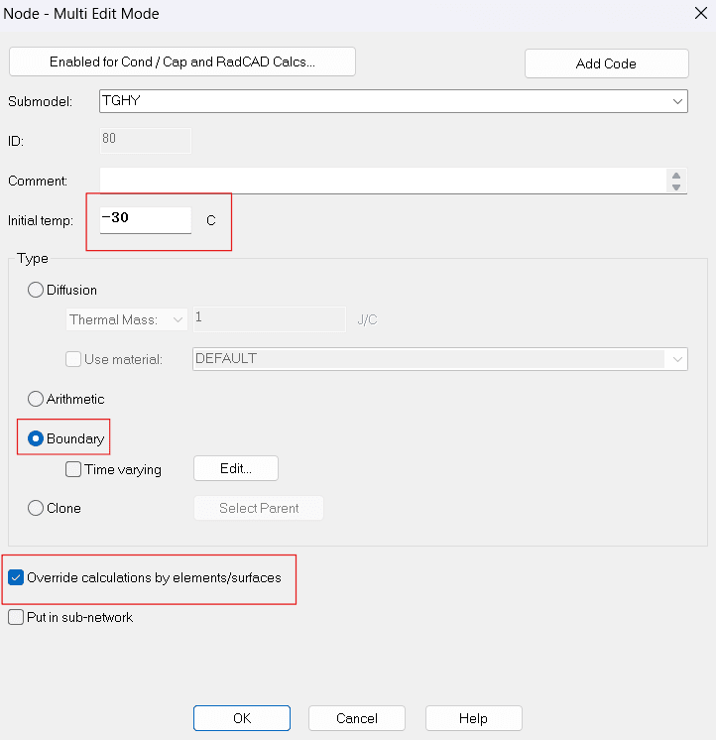Confirm with the OK button
Screen dimensions: 716x740
(241, 718)
